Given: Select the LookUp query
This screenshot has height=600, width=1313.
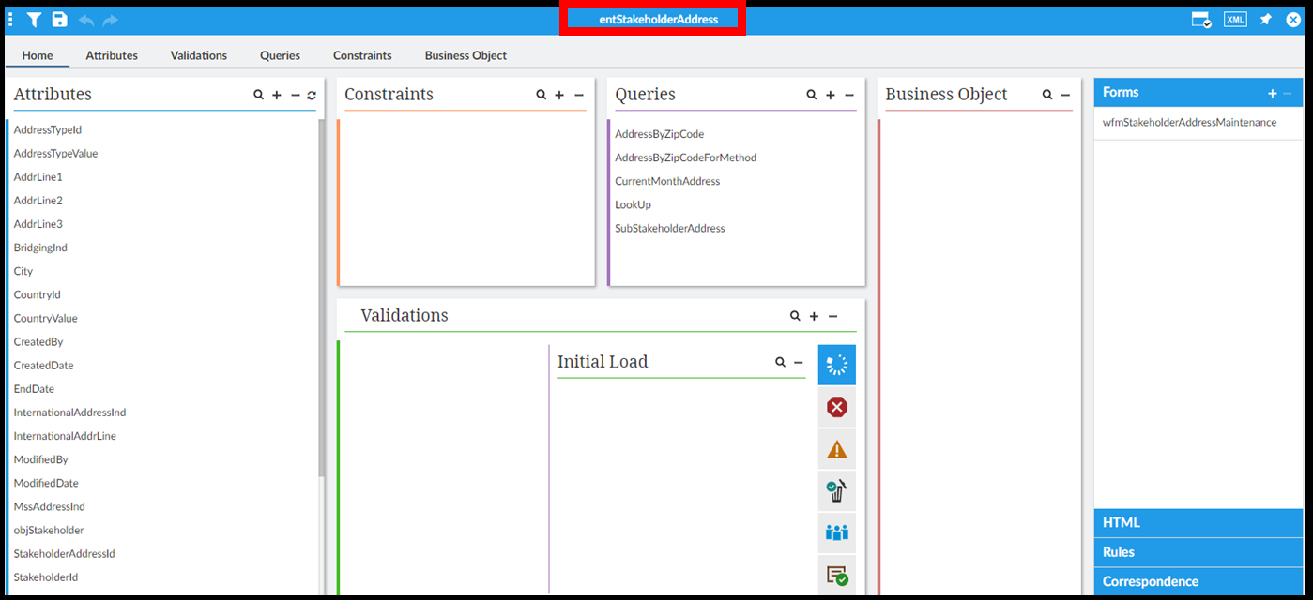Looking at the screenshot, I should [x=633, y=204].
